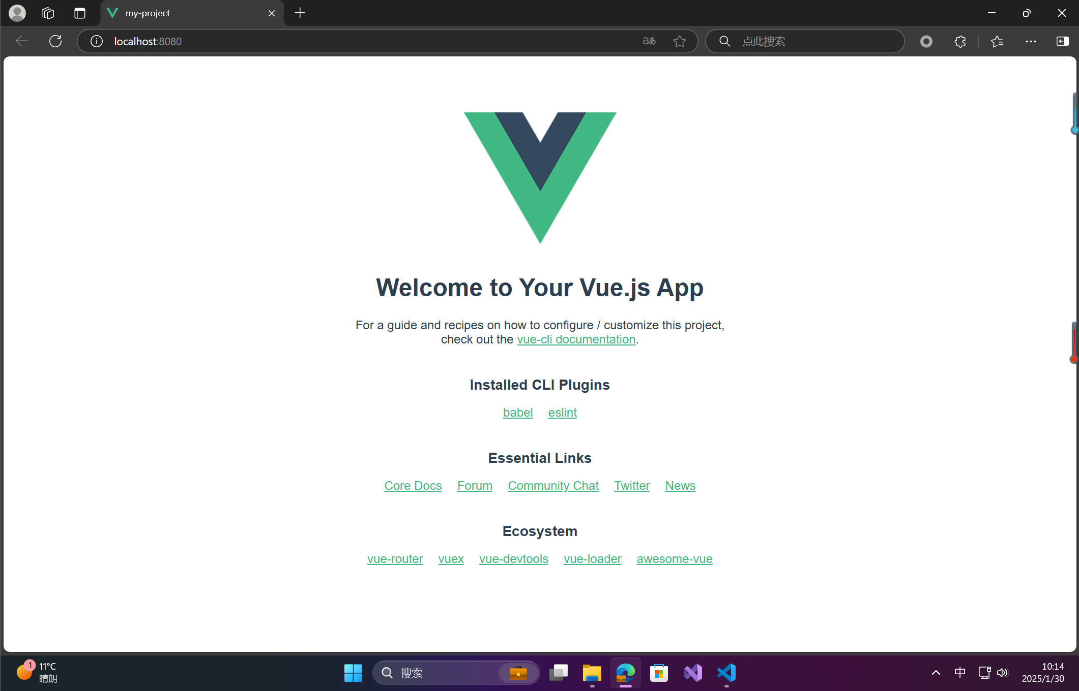Toggle the translate option in the address bar
This screenshot has width=1079, height=691.
649,41
